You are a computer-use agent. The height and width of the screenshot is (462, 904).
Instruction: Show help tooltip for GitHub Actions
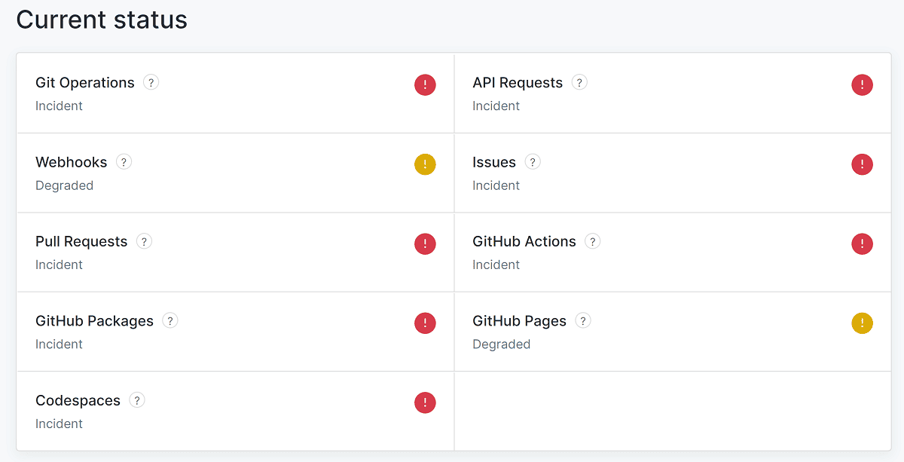pos(593,241)
